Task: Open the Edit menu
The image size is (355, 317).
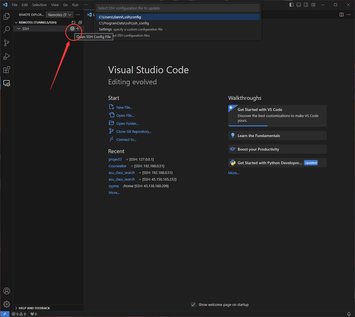Action: 25,5
